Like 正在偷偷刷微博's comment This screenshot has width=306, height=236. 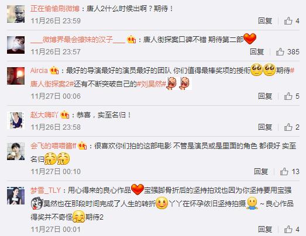pos(288,20)
